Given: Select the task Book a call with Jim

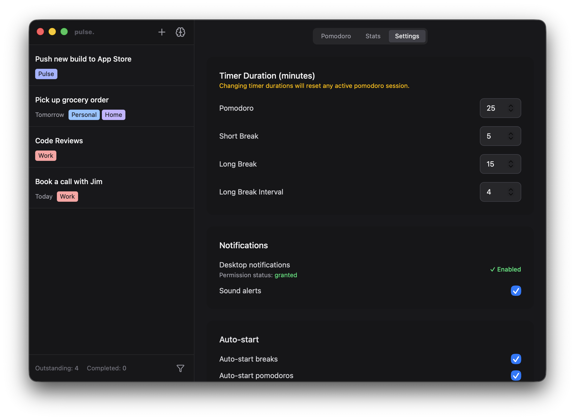Looking at the screenshot, I should coord(69,182).
